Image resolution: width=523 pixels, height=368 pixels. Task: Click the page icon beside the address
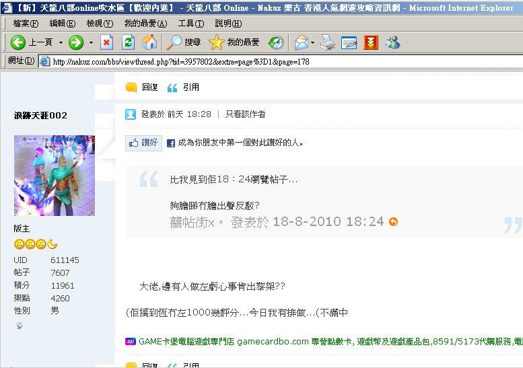[x=44, y=61]
